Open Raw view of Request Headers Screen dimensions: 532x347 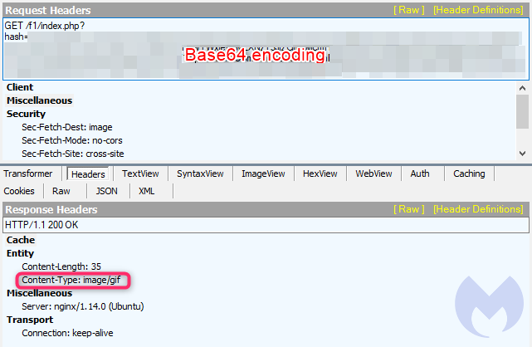coord(408,10)
